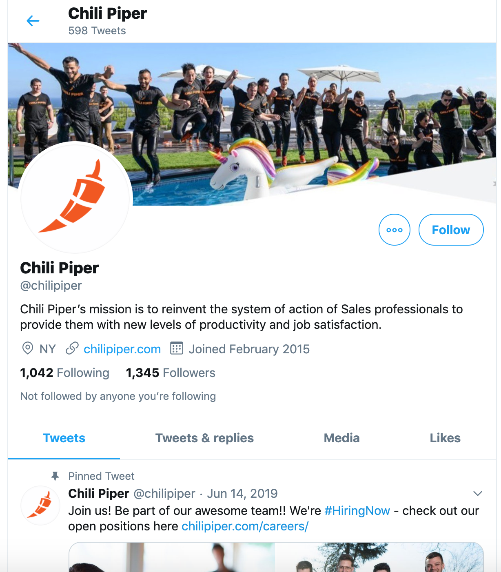Select the Media tab
501x572 pixels.
point(341,438)
